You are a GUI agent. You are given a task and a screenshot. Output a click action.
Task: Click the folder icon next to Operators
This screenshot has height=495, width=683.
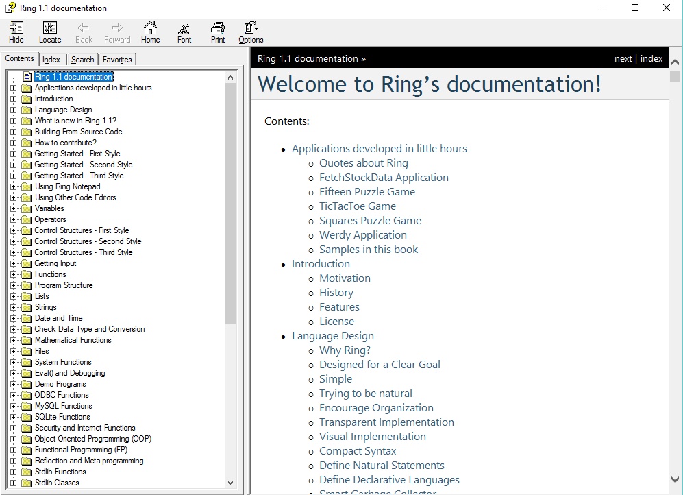tap(27, 219)
